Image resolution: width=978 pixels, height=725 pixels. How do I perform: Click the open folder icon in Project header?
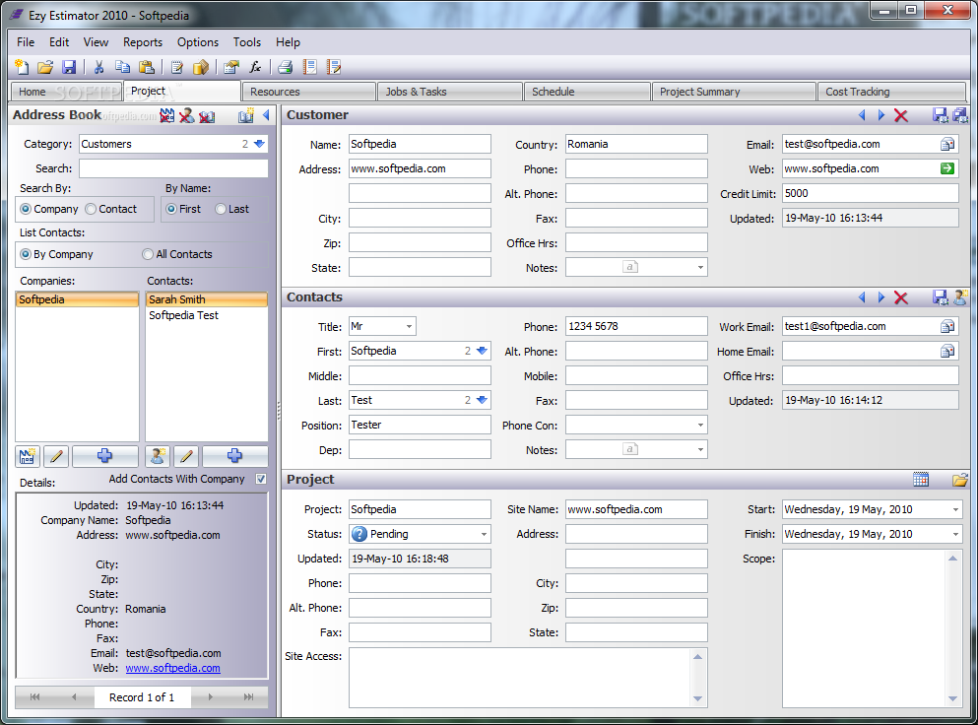[960, 479]
